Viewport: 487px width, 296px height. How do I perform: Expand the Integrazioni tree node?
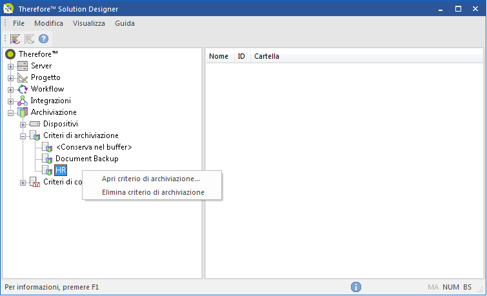click(x=10, y=101)
